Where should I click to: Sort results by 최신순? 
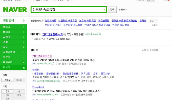[x=19, y=80]
